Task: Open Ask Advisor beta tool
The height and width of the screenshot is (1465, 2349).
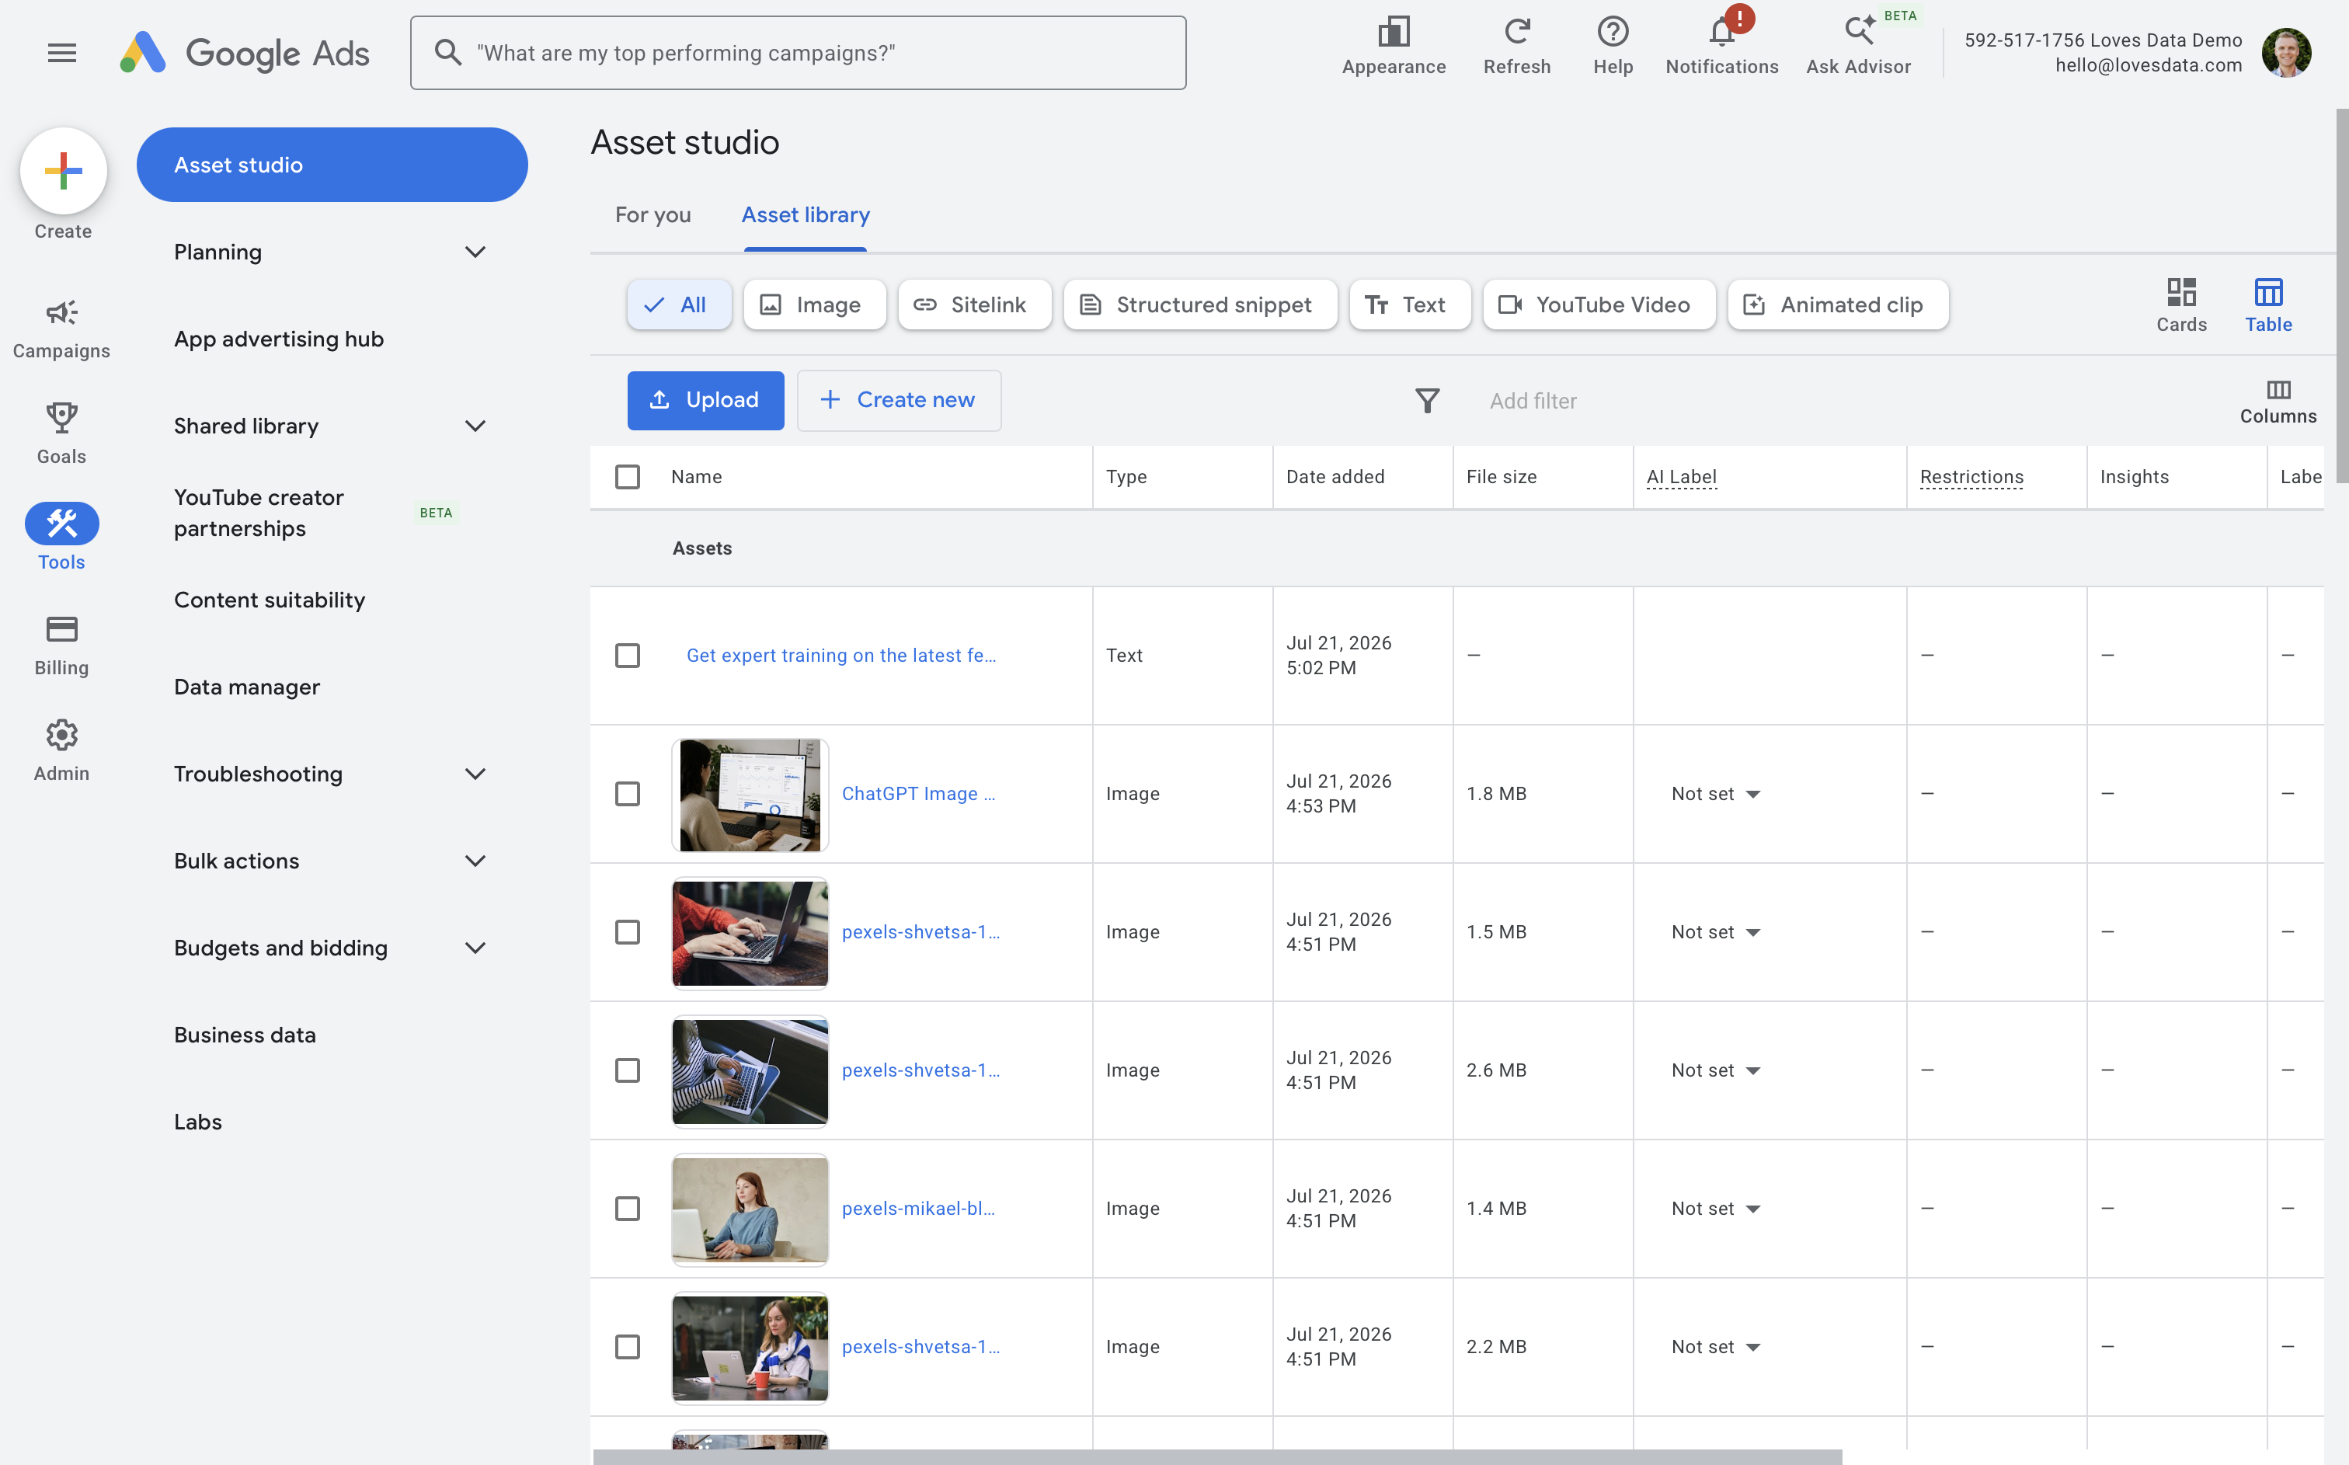Action: 1858,46
